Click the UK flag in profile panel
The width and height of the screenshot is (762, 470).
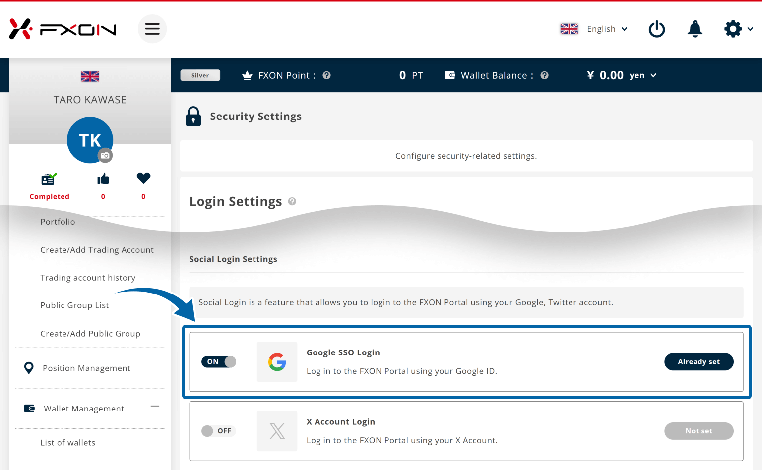click(90, 76)
